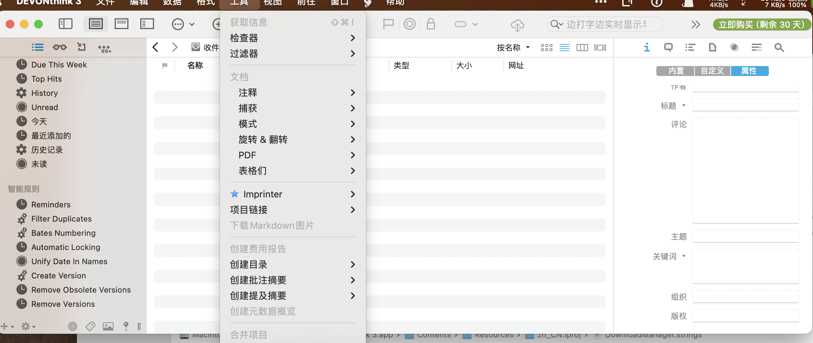Select the reading list glasses icon
This screenshot has height=343, width=813.
pos(59,47)
